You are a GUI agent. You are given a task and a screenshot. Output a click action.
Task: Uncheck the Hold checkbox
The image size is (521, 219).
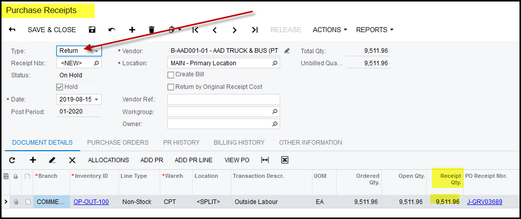[x=60, y=87]
